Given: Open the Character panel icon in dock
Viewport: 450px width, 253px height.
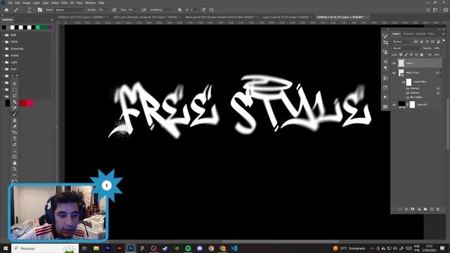Looking at the screenshot, I should (385, 61).
